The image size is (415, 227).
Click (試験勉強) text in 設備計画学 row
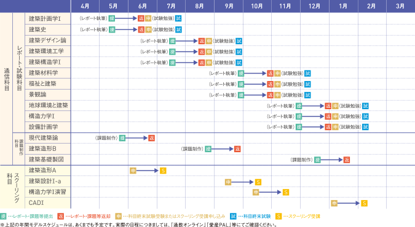click(x=350, y=127)
